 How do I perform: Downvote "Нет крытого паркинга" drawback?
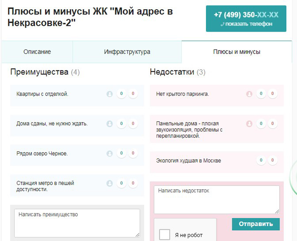[x=273, y=93]
